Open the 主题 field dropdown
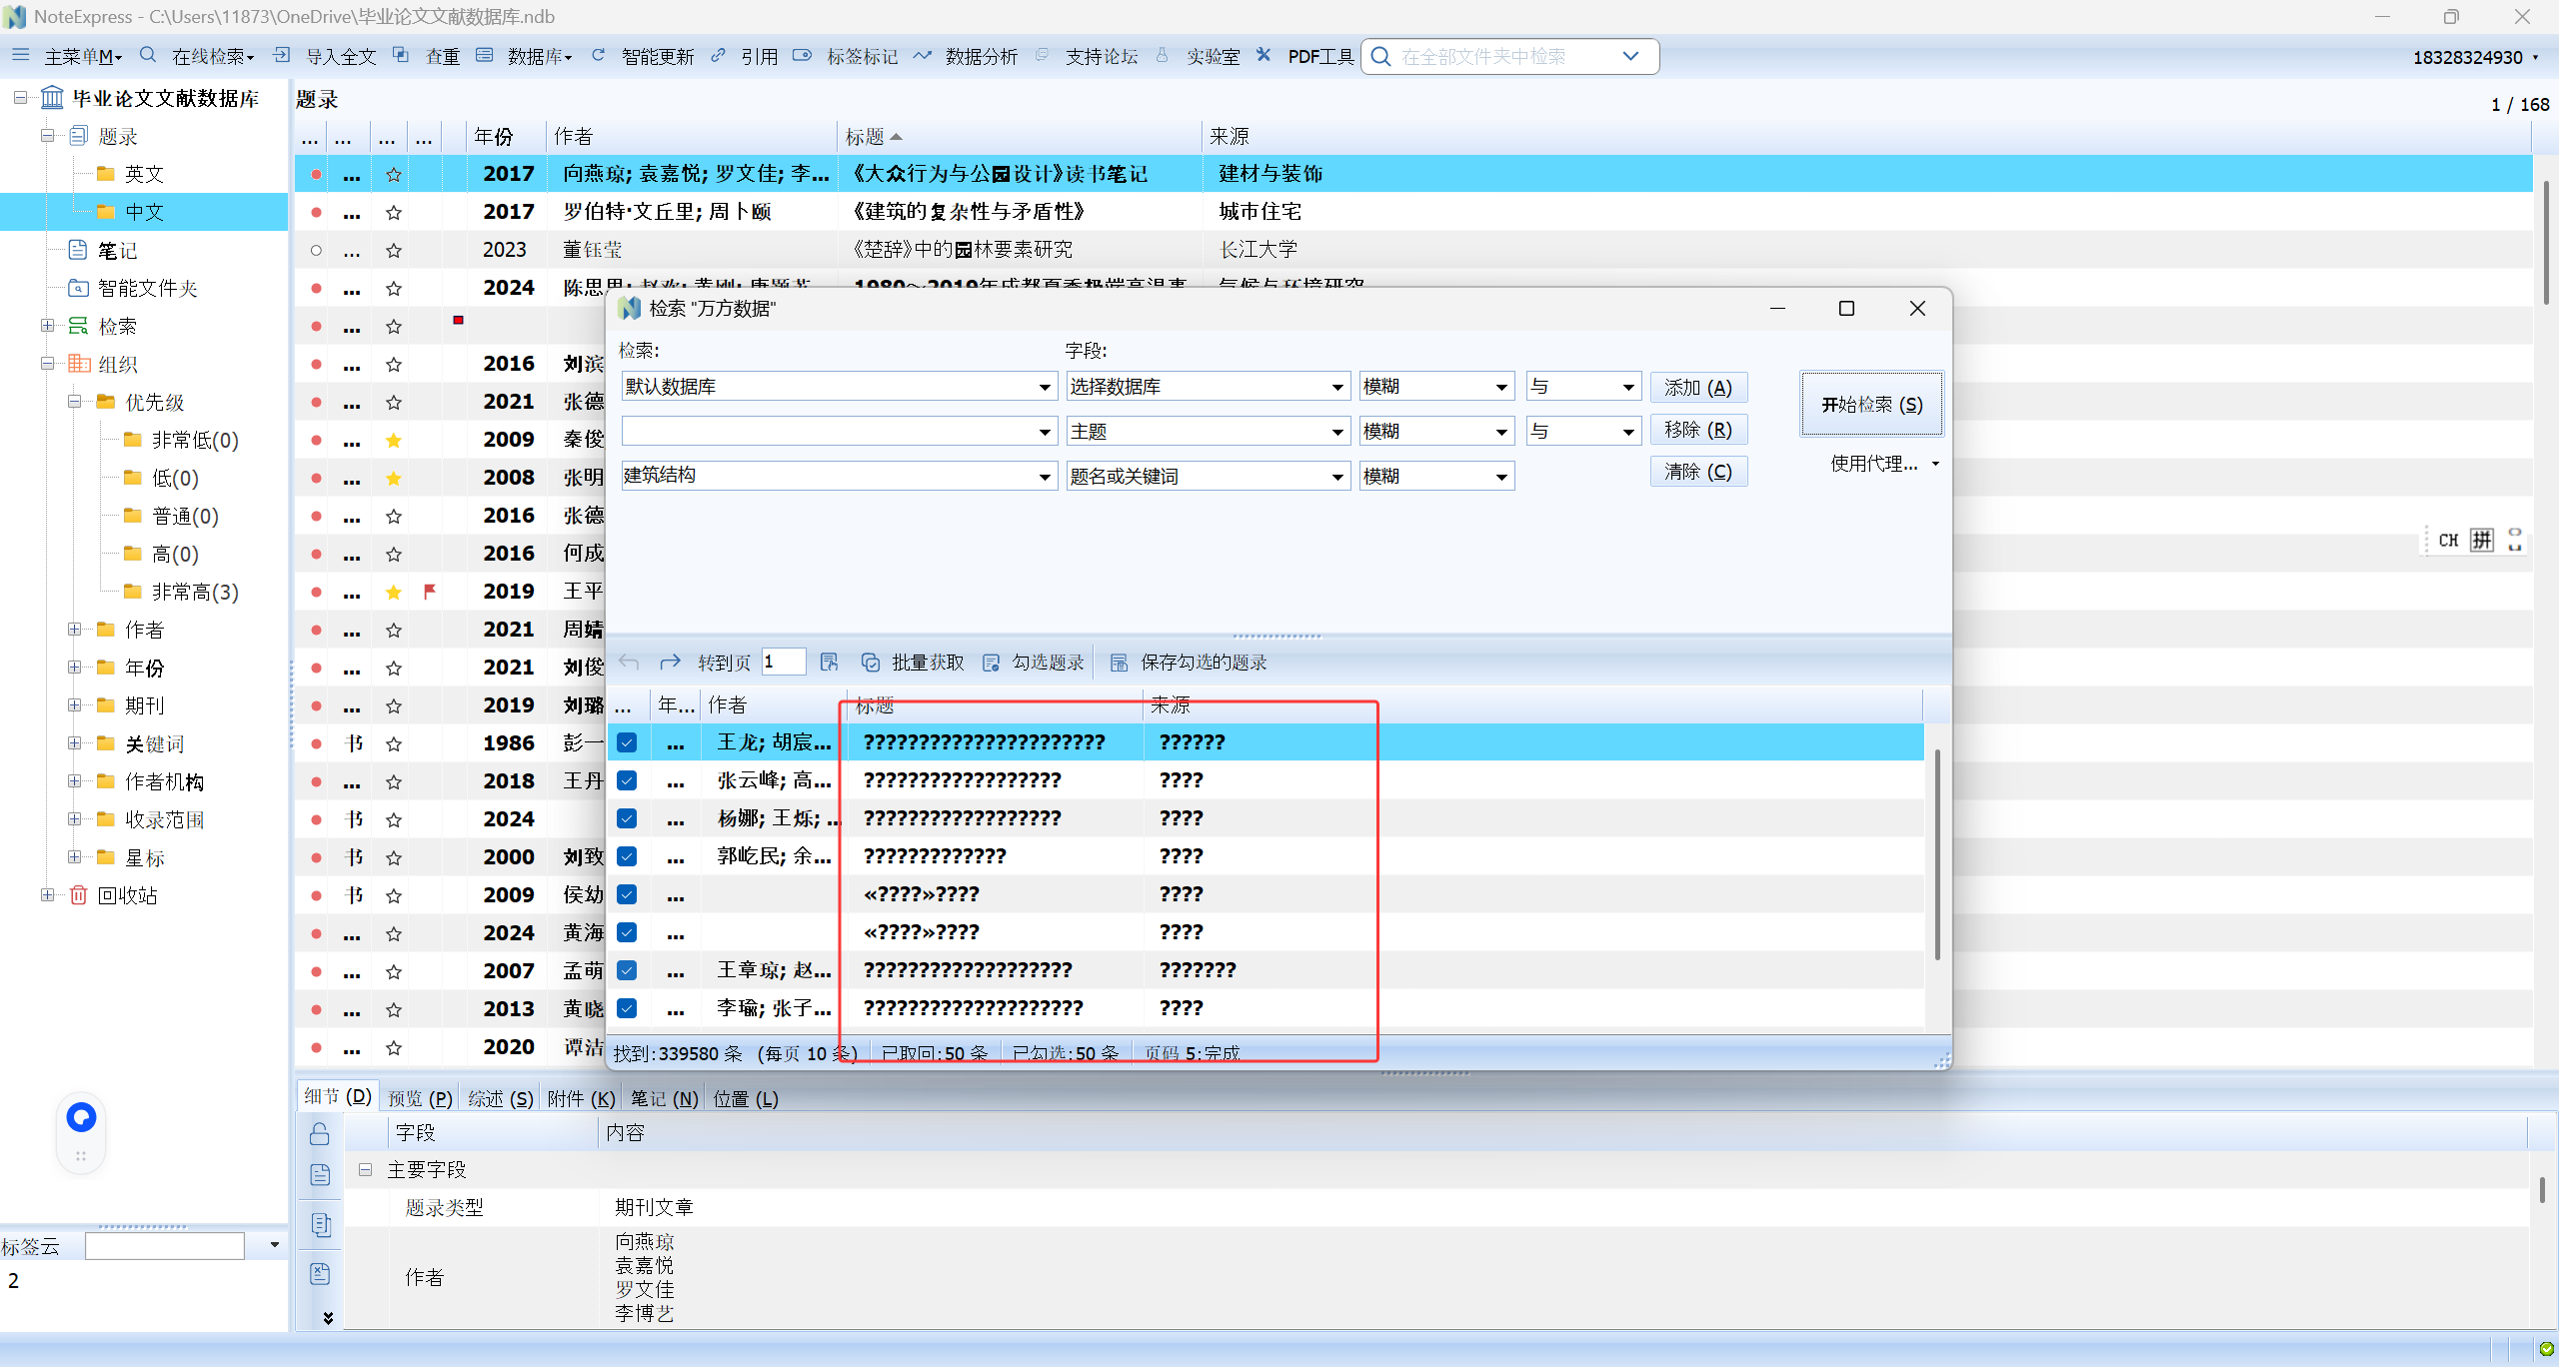 [1337, 432]
